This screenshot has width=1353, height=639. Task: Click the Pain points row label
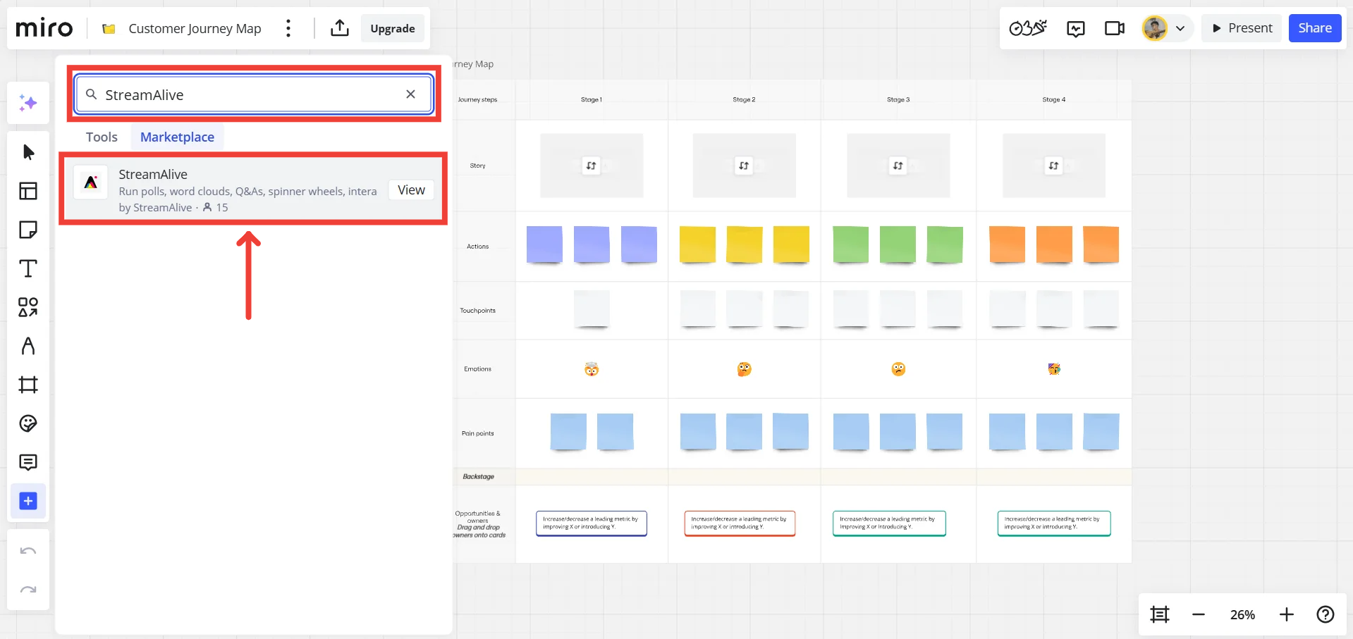tap(477, 433)
